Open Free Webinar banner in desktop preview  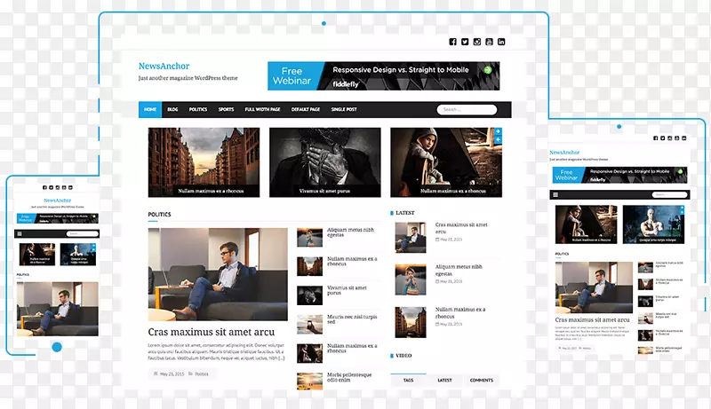click(384, 76)
